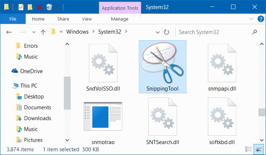The width and height of the screenshot is (266, 155).
Task: Select Errors folder in navigation pane
Action: [x=31, y=46]
